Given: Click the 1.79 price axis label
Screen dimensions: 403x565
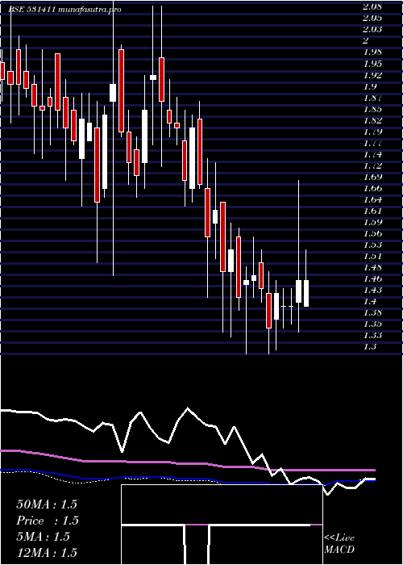Looking at the screenshot, I should [372, 131].
